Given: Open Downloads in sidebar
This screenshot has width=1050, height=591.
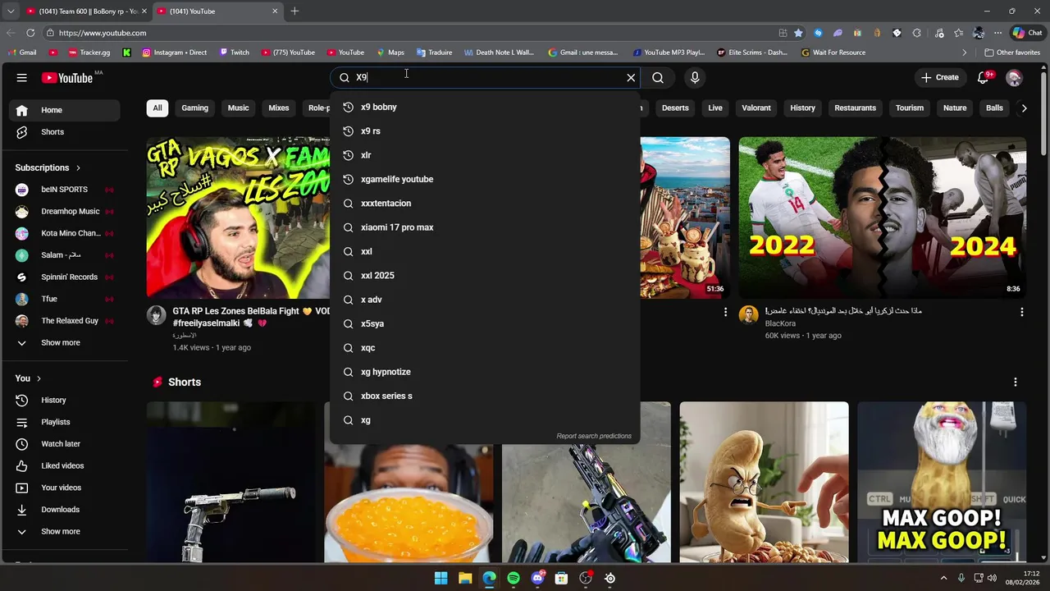Looking at the screenshot, I should pyautogui.click(x=64, y=510).
